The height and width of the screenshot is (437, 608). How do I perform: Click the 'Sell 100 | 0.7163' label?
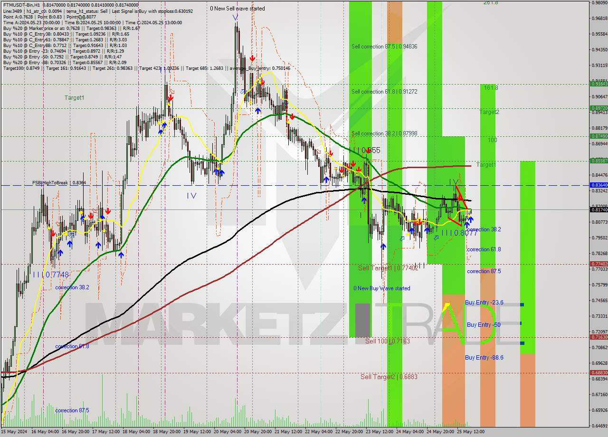[x=387, y=341]
